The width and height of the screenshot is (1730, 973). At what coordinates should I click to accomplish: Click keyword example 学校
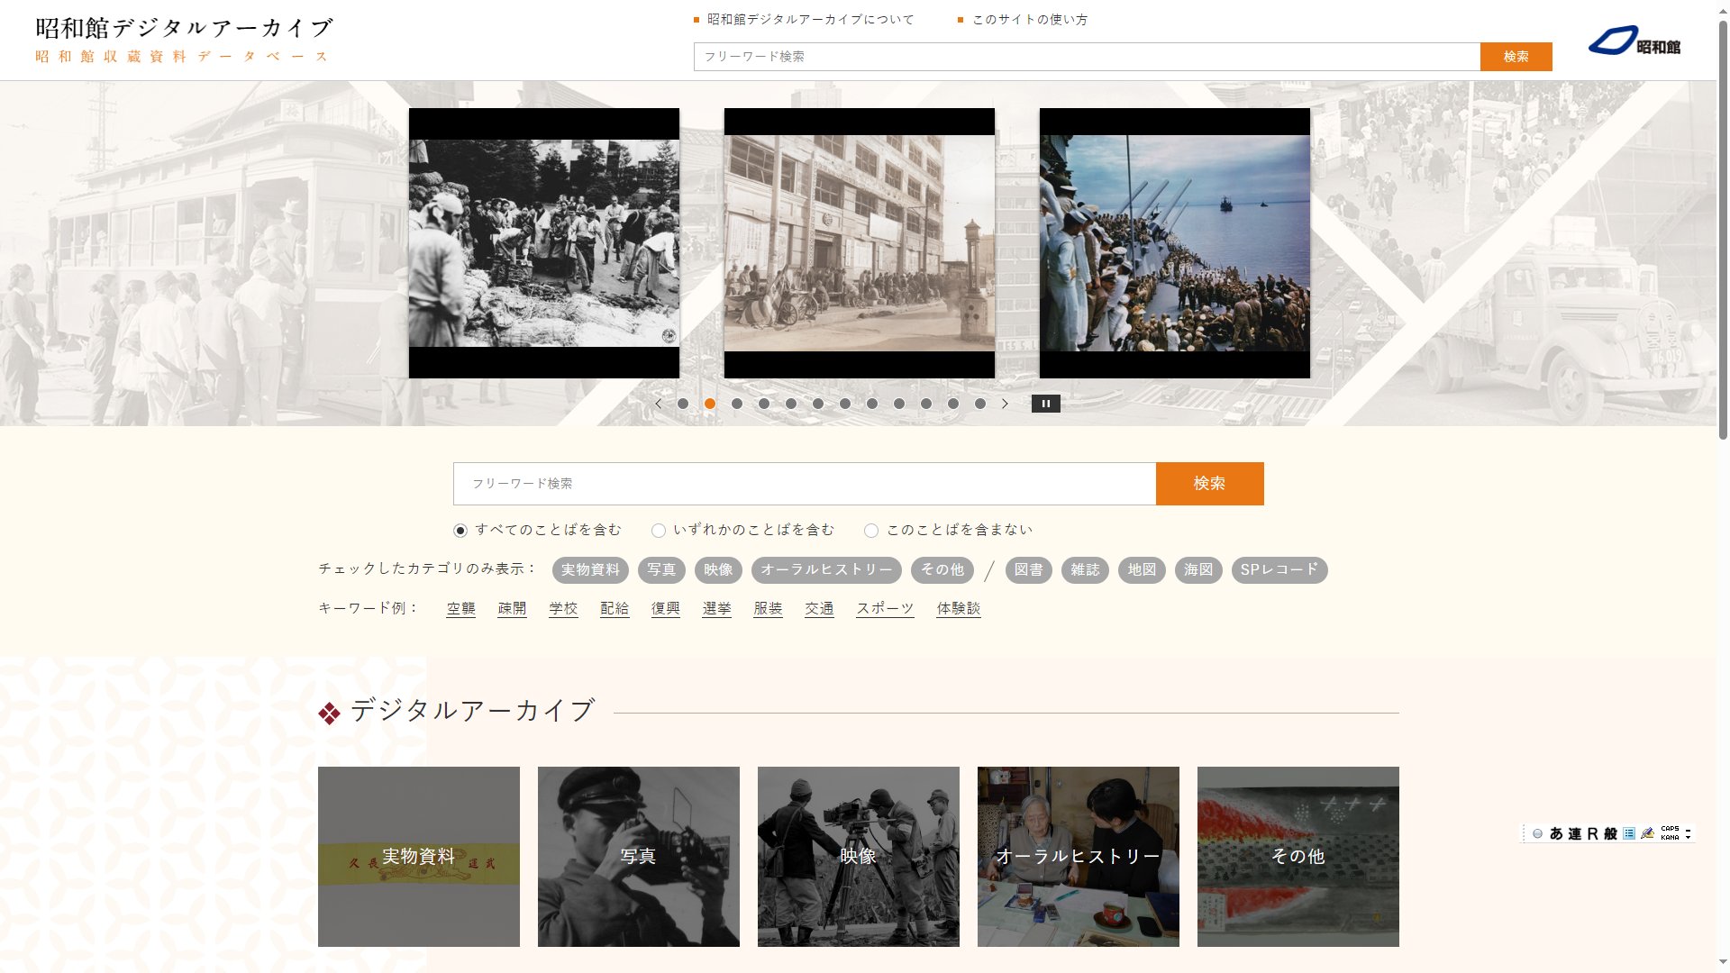click(563, 609)
